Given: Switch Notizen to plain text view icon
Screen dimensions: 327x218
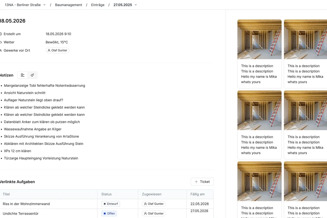Looking at the screenshot, I should coord(23,75).
